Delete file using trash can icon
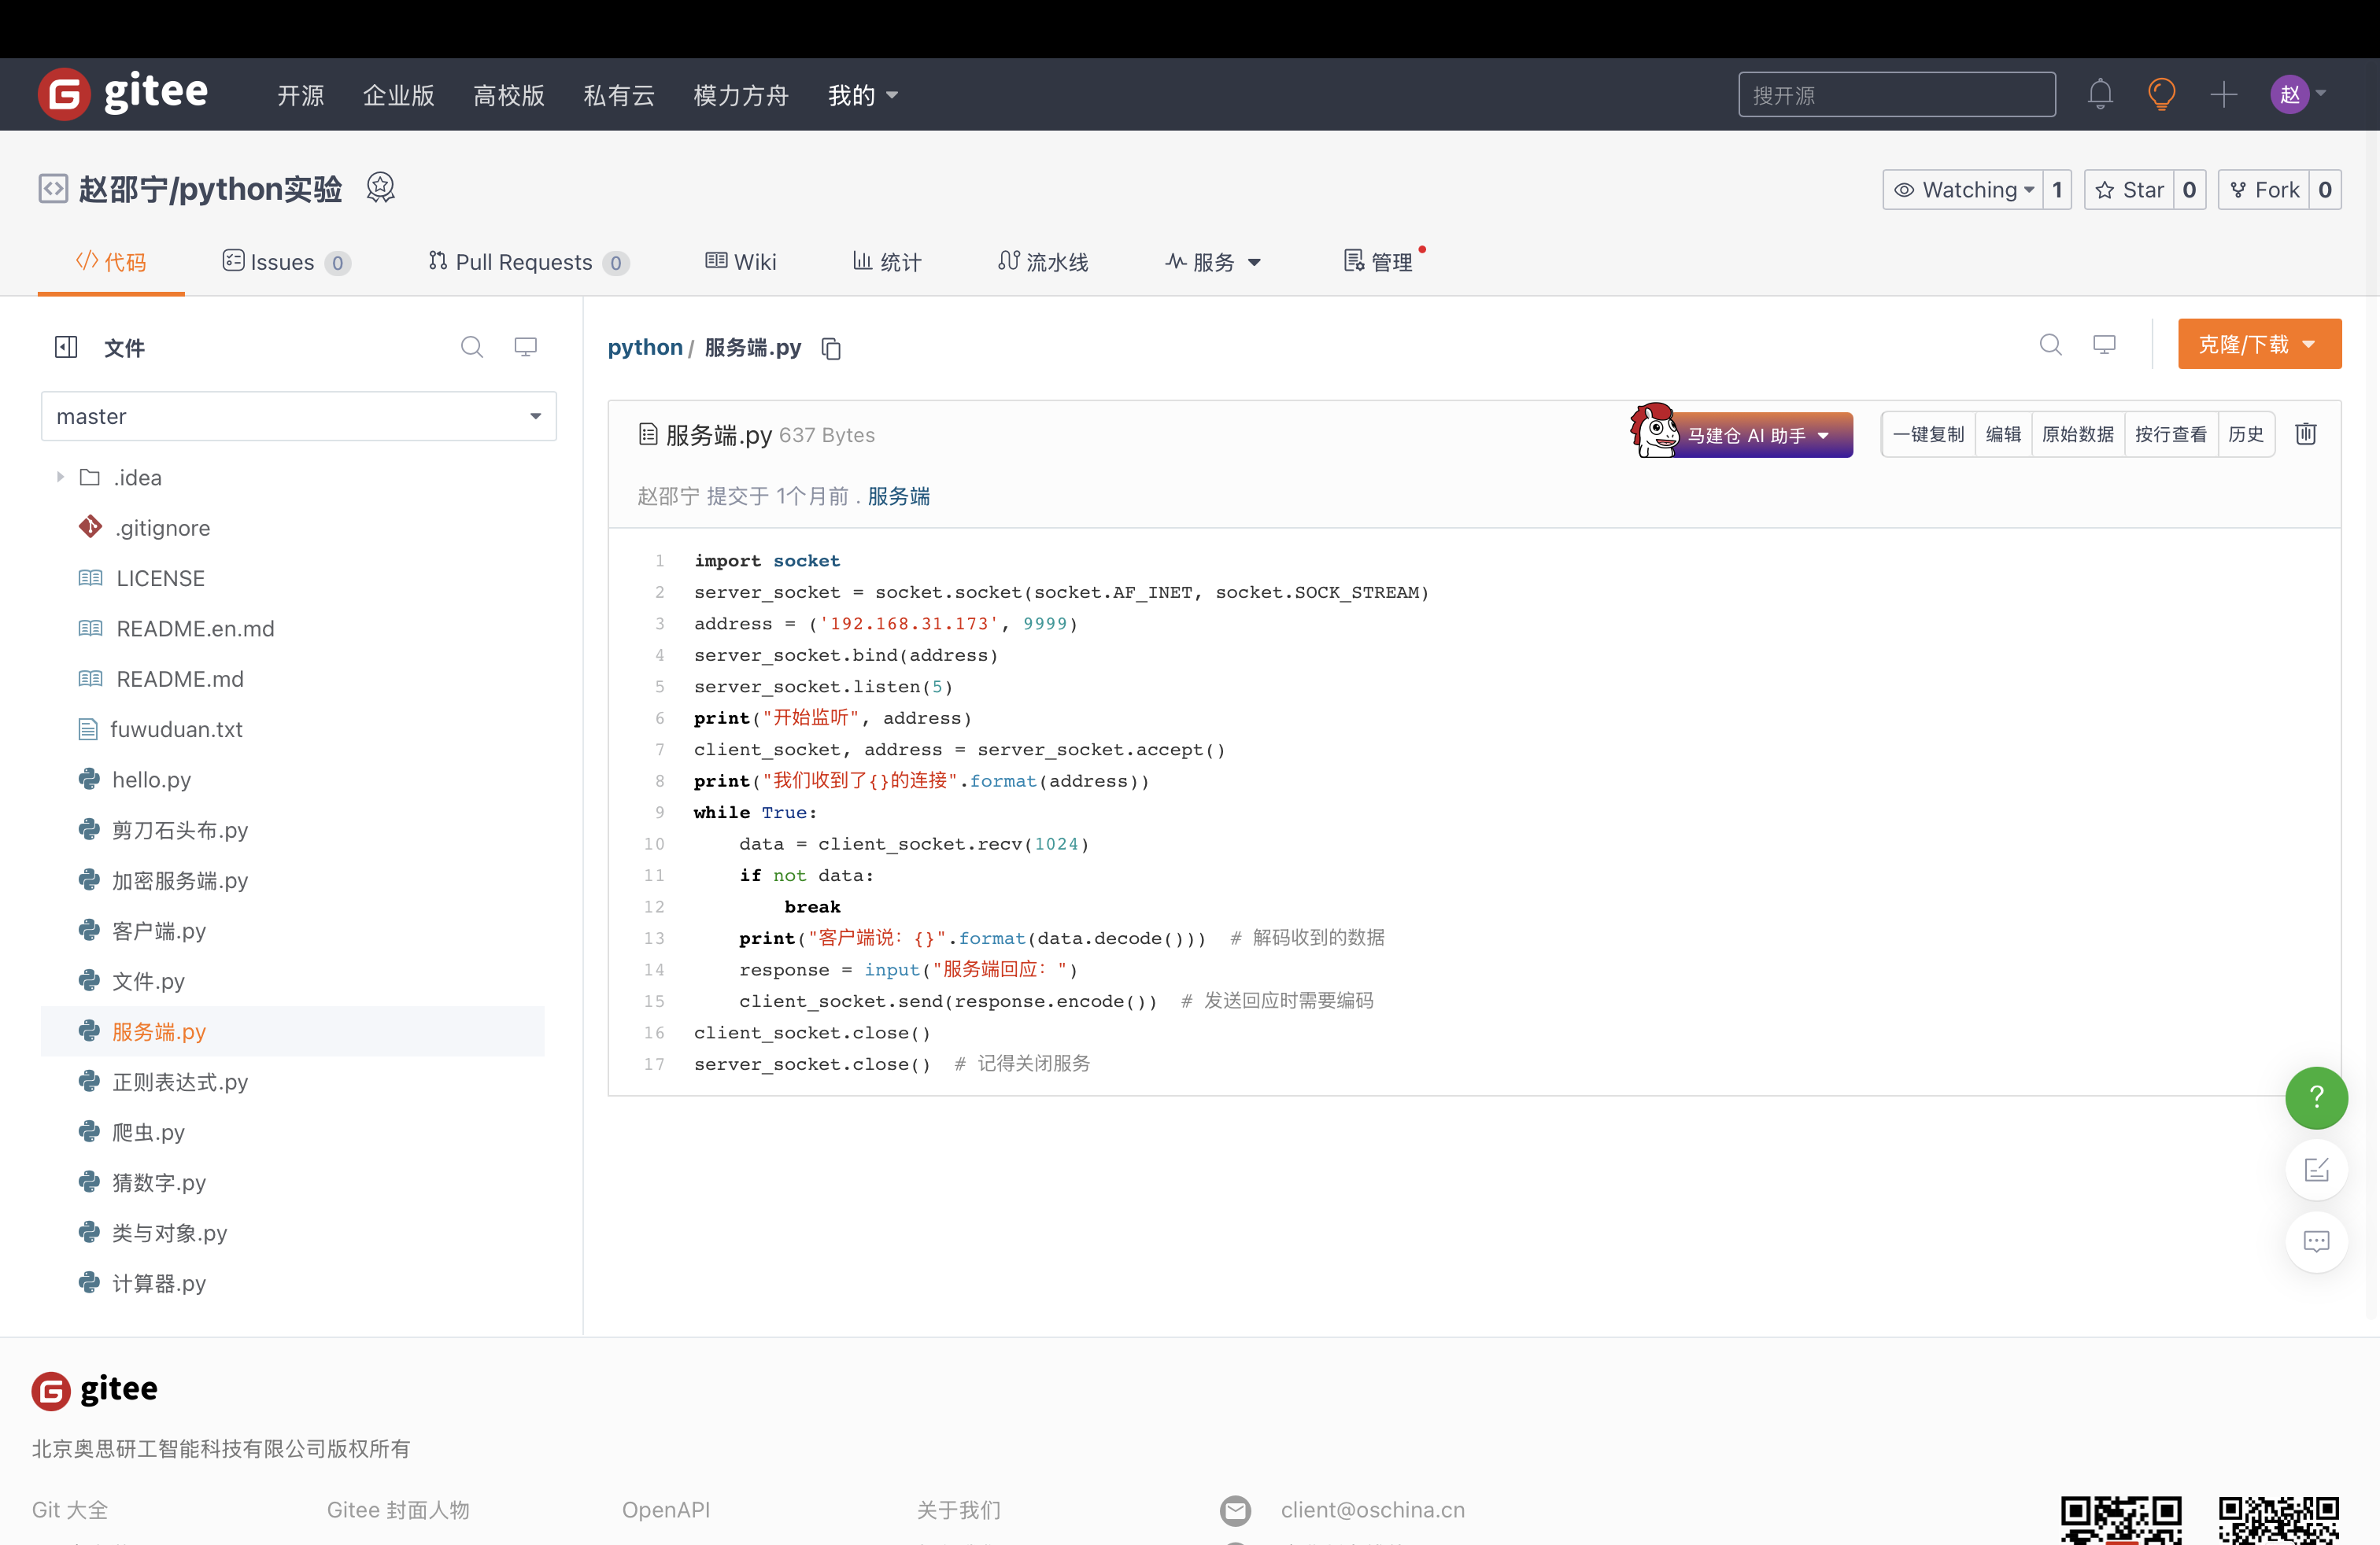The image size is (2380, 1545). point(2306,433)
